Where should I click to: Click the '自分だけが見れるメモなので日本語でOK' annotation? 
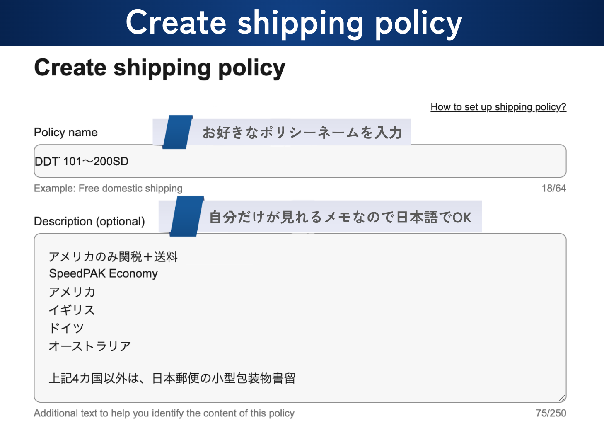340,217
